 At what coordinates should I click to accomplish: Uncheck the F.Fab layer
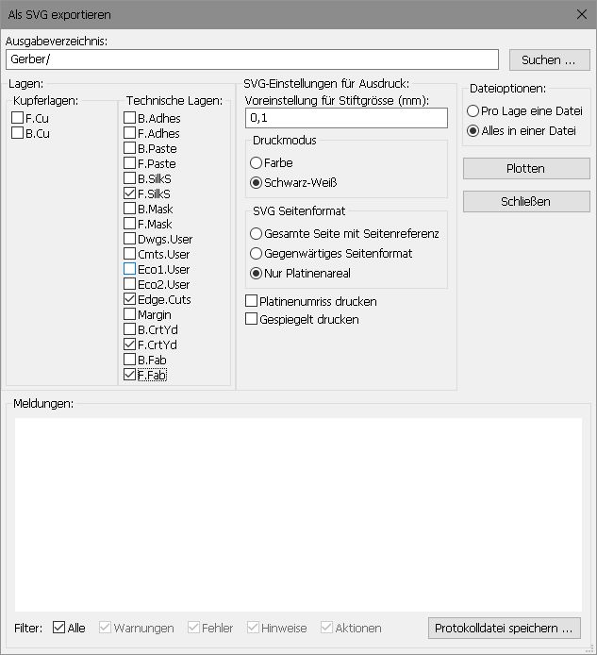click(130, 375)
